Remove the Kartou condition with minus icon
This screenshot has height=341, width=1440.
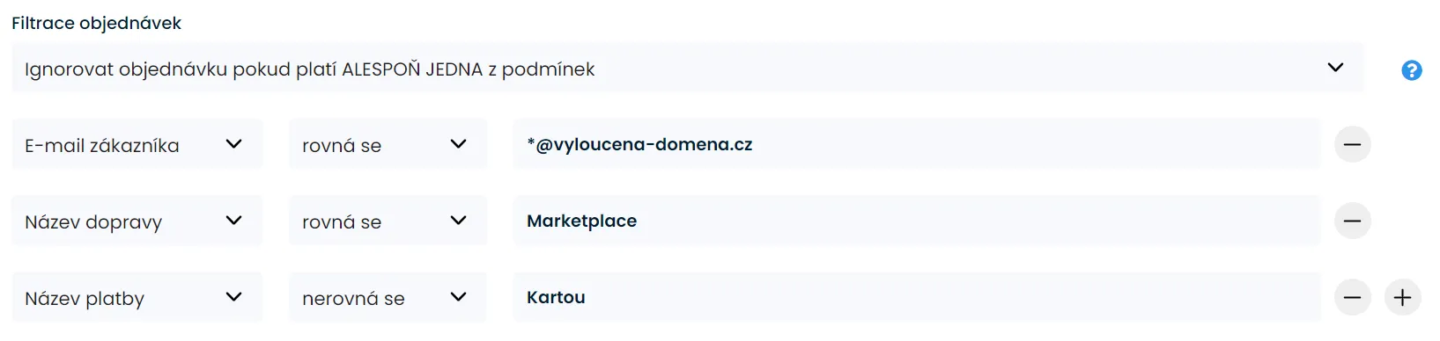1352,297
